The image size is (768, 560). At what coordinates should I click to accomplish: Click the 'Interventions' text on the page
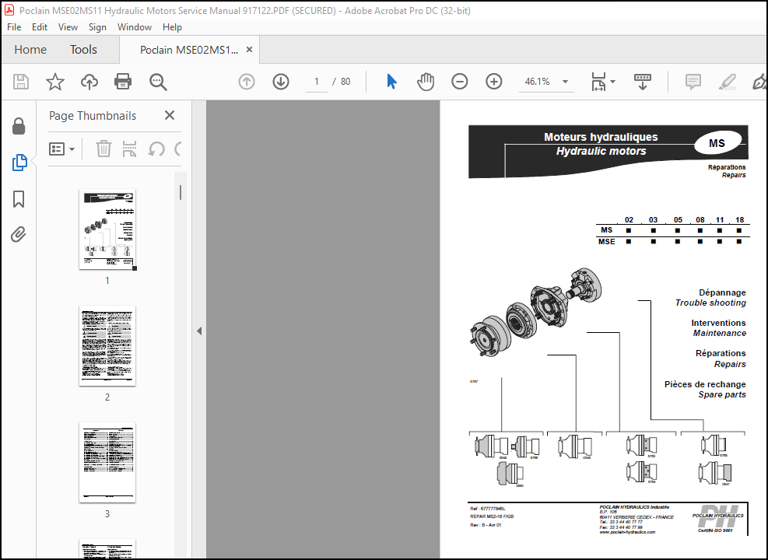(x=718, y=323)
